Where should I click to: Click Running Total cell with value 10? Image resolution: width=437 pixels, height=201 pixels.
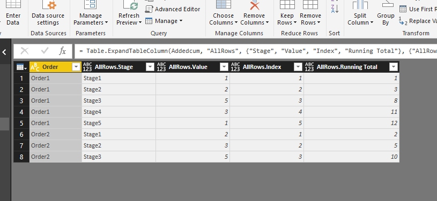[351, 157]
